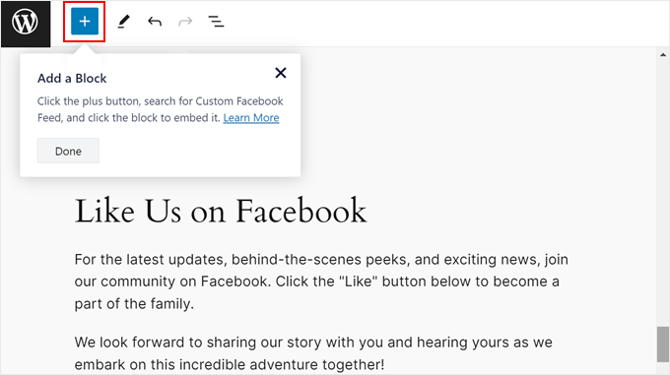The image size is (670, 375).
Task: Select the "Like Us on Facebook" heading
Action: [x=221, y=211]
